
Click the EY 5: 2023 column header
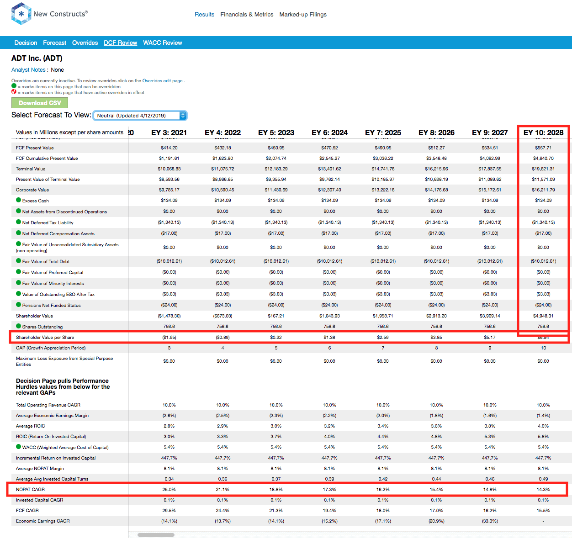click(x=276, y=132)
